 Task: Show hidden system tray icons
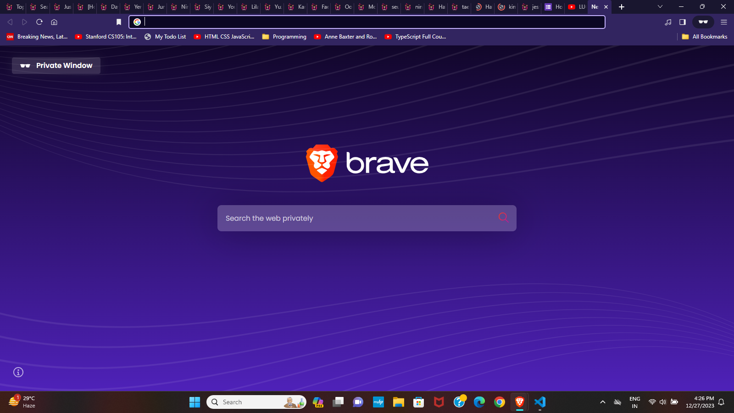click(x=603, y=402)
